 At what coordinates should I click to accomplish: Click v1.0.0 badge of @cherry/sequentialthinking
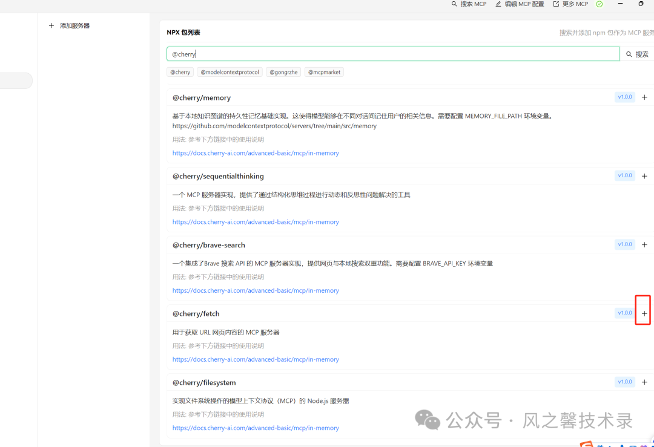625,176
